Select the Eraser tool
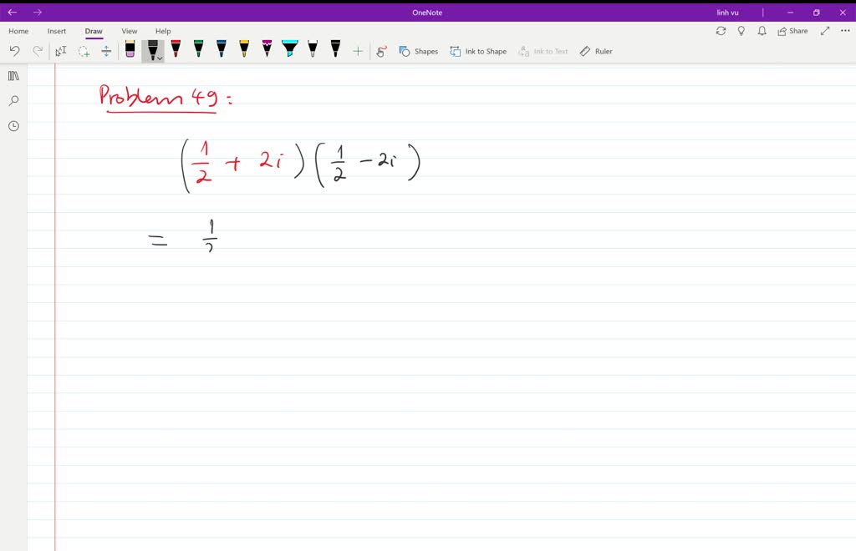This screenshot has width=856, height=551. (130, 48)
